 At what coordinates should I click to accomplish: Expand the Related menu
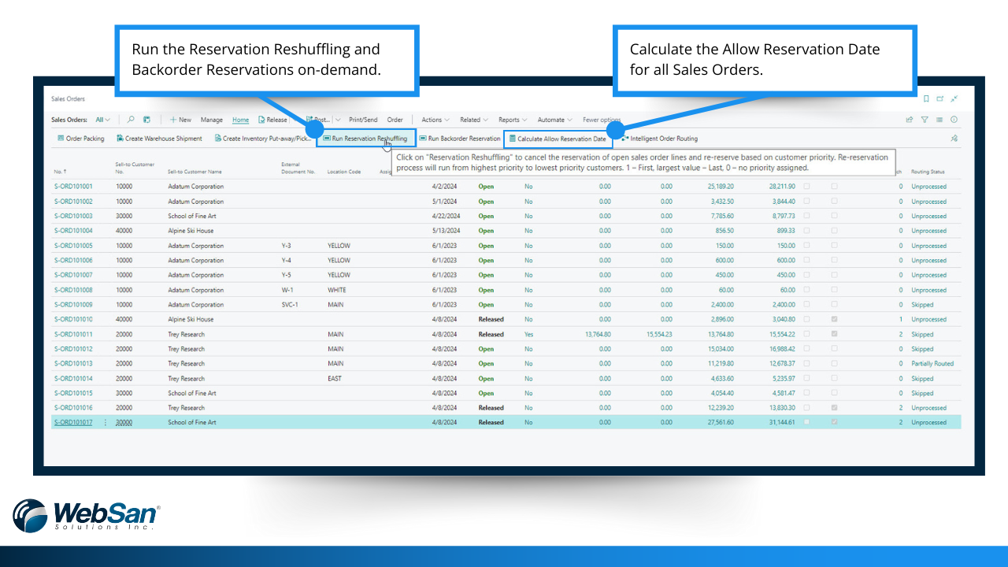474,120
